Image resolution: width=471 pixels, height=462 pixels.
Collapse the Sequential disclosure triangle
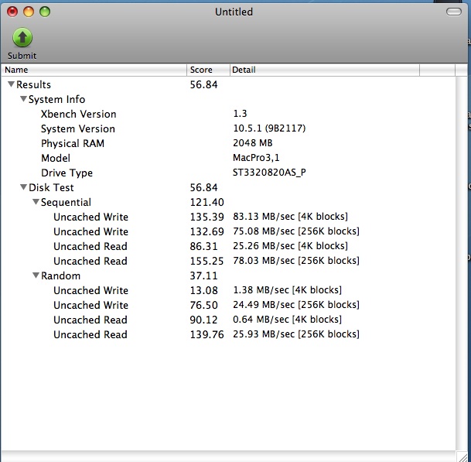[x=36, y=202]
